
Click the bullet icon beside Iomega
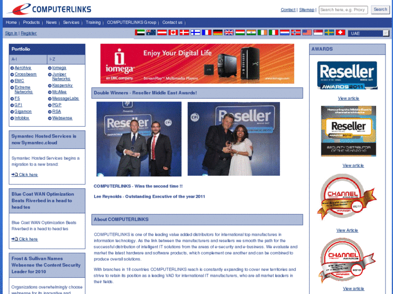[x=50, y=68]
